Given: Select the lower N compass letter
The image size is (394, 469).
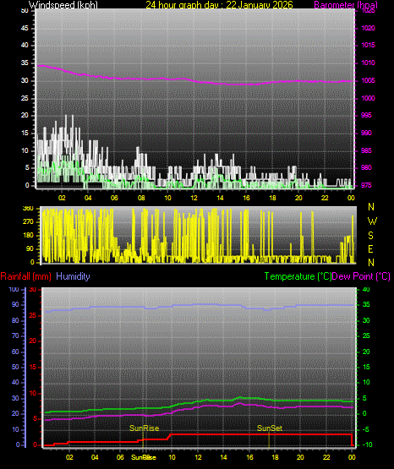Looking at the screenshot, I should point(371,263).
